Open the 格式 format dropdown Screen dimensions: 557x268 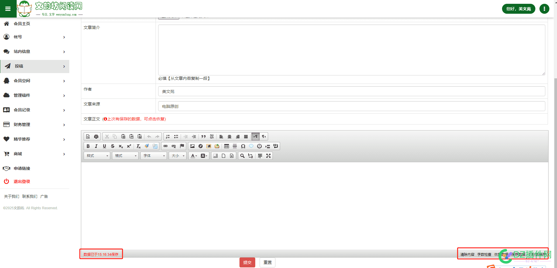coord(125,156)
